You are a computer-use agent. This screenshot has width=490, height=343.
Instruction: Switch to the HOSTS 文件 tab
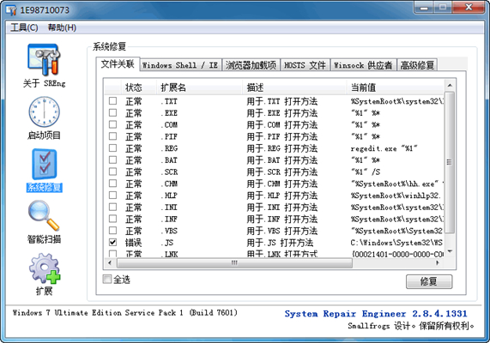point(305,65)
